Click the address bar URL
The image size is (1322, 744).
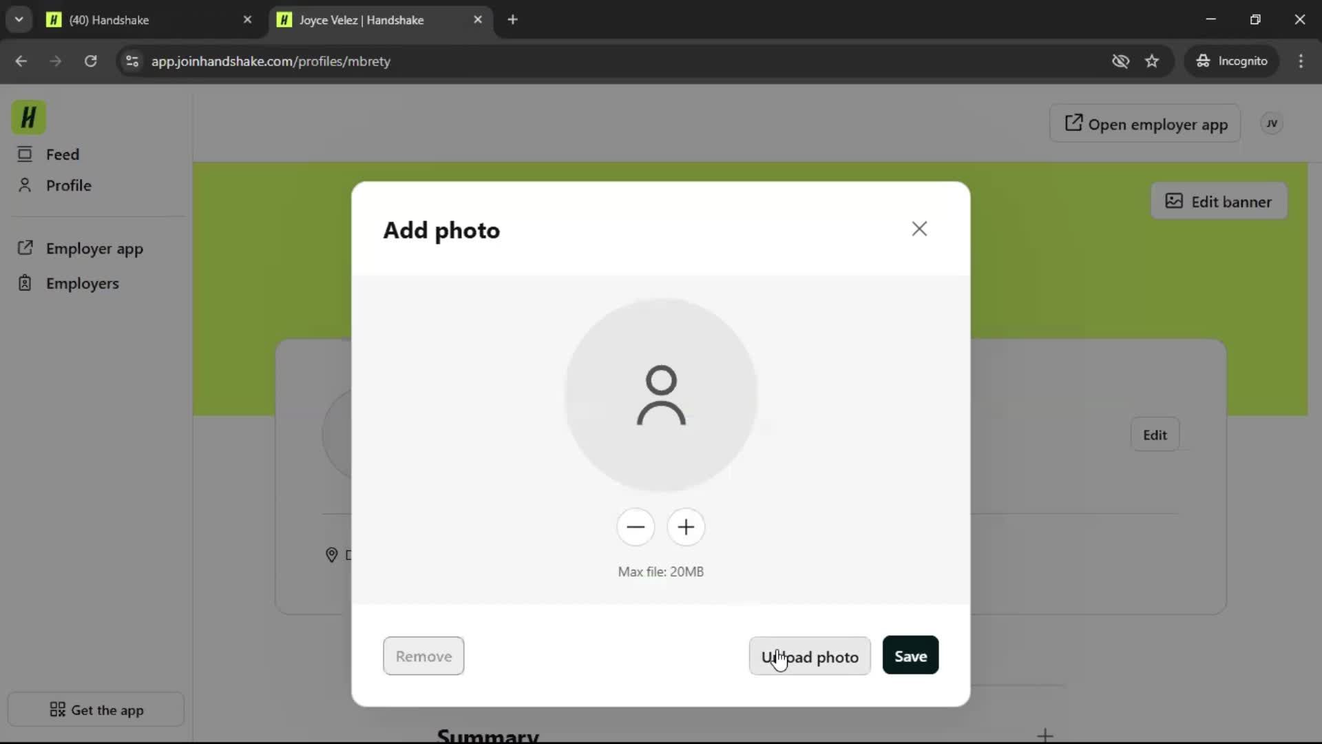pos(271,61)
